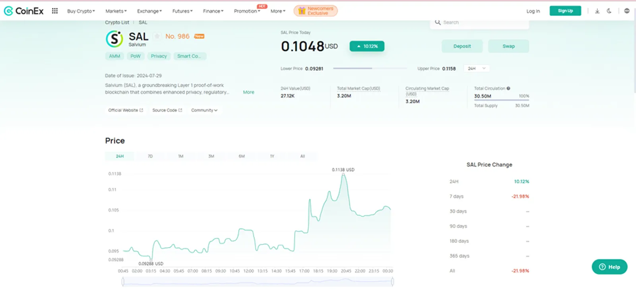636x294 pixels.
Task: Open the Source Code link
Action: [x=167, y=110]
